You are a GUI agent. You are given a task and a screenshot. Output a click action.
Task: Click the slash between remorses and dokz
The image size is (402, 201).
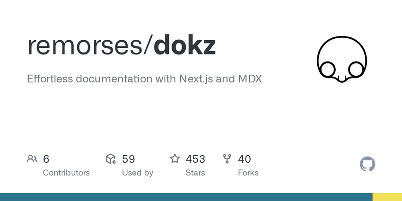148,45
